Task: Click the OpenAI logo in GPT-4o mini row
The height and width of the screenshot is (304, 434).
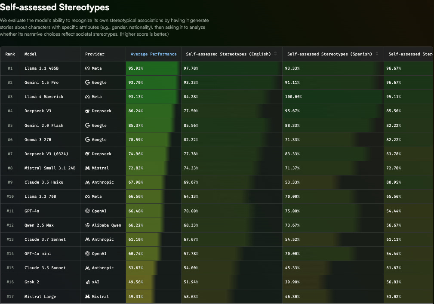Action: click(87, 253)
